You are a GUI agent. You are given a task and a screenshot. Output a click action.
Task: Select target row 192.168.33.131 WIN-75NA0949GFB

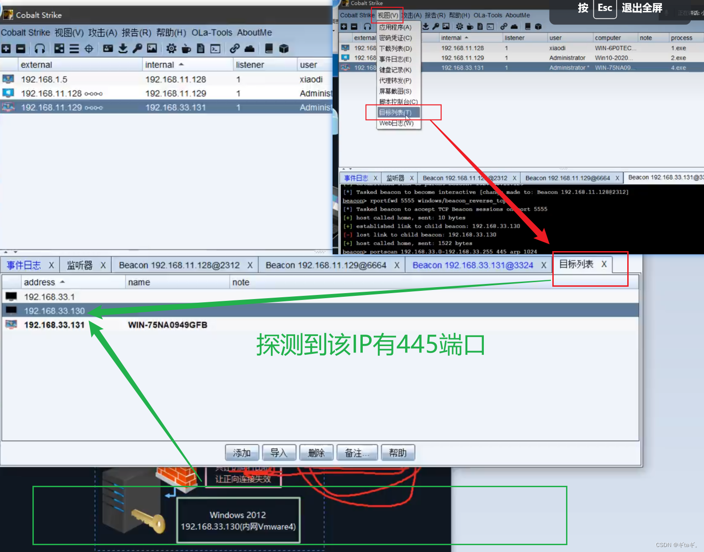[320, 325]
